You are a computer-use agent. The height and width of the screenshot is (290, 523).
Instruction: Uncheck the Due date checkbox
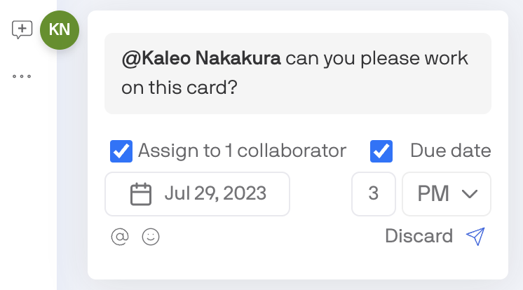[x=381, y=151]
